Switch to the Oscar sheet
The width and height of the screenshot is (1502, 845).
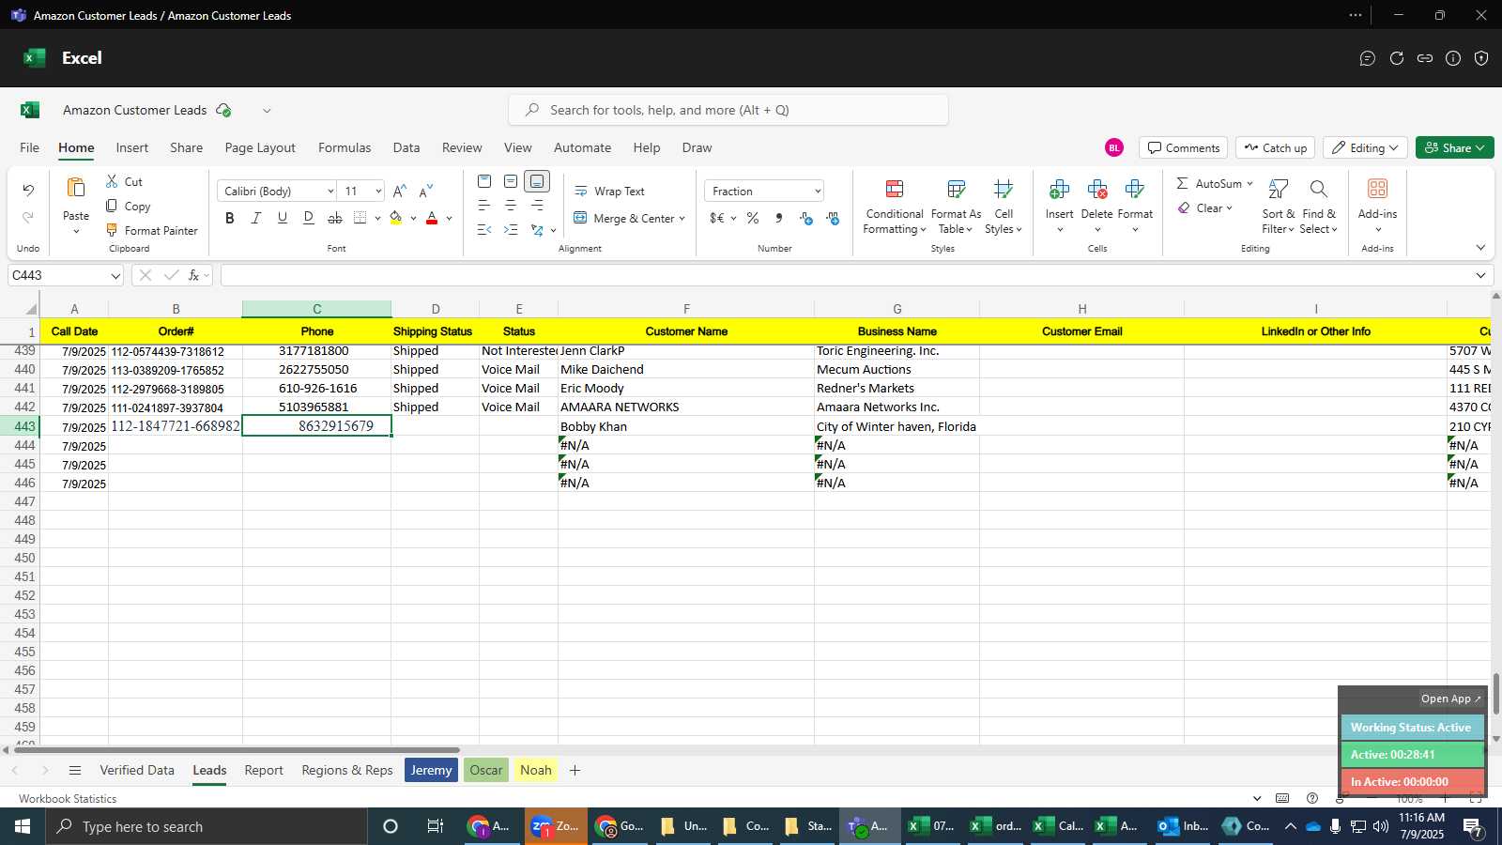pos(485,770)
